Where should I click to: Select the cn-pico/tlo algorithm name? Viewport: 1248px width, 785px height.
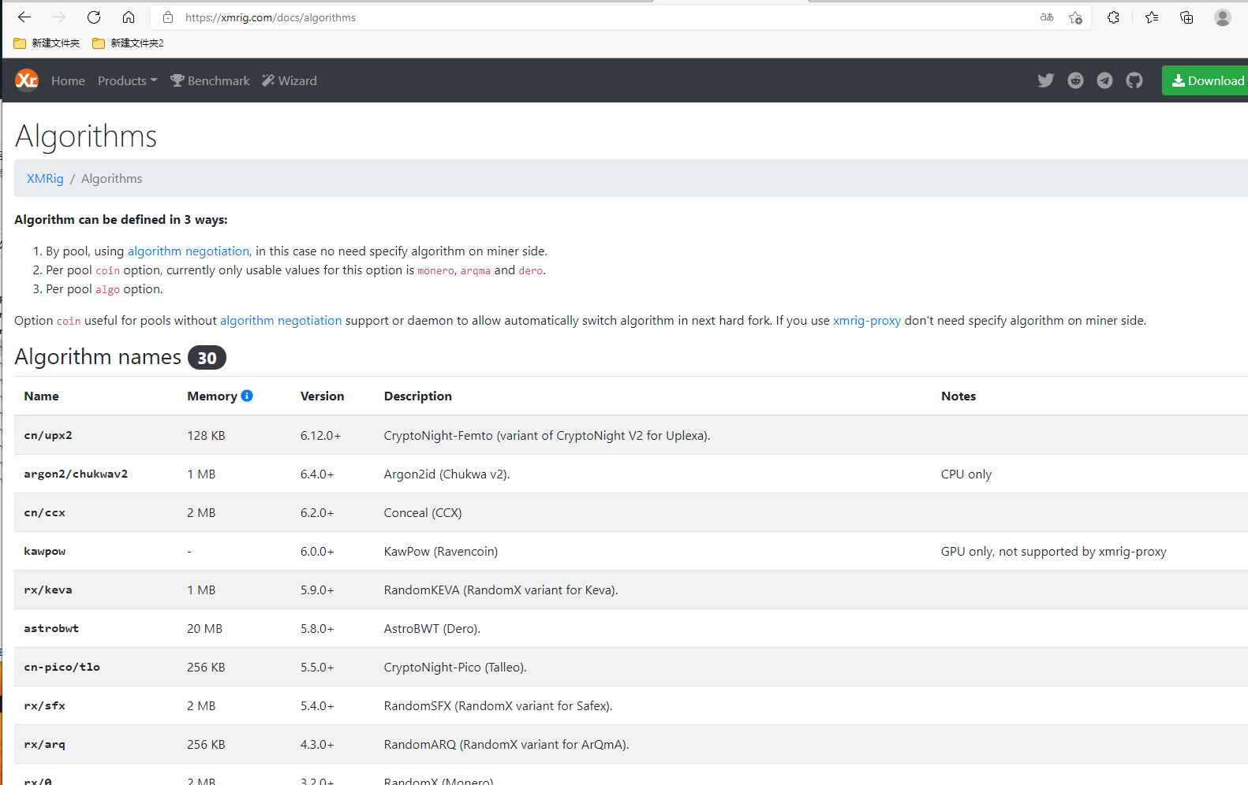tap(62, 667)
